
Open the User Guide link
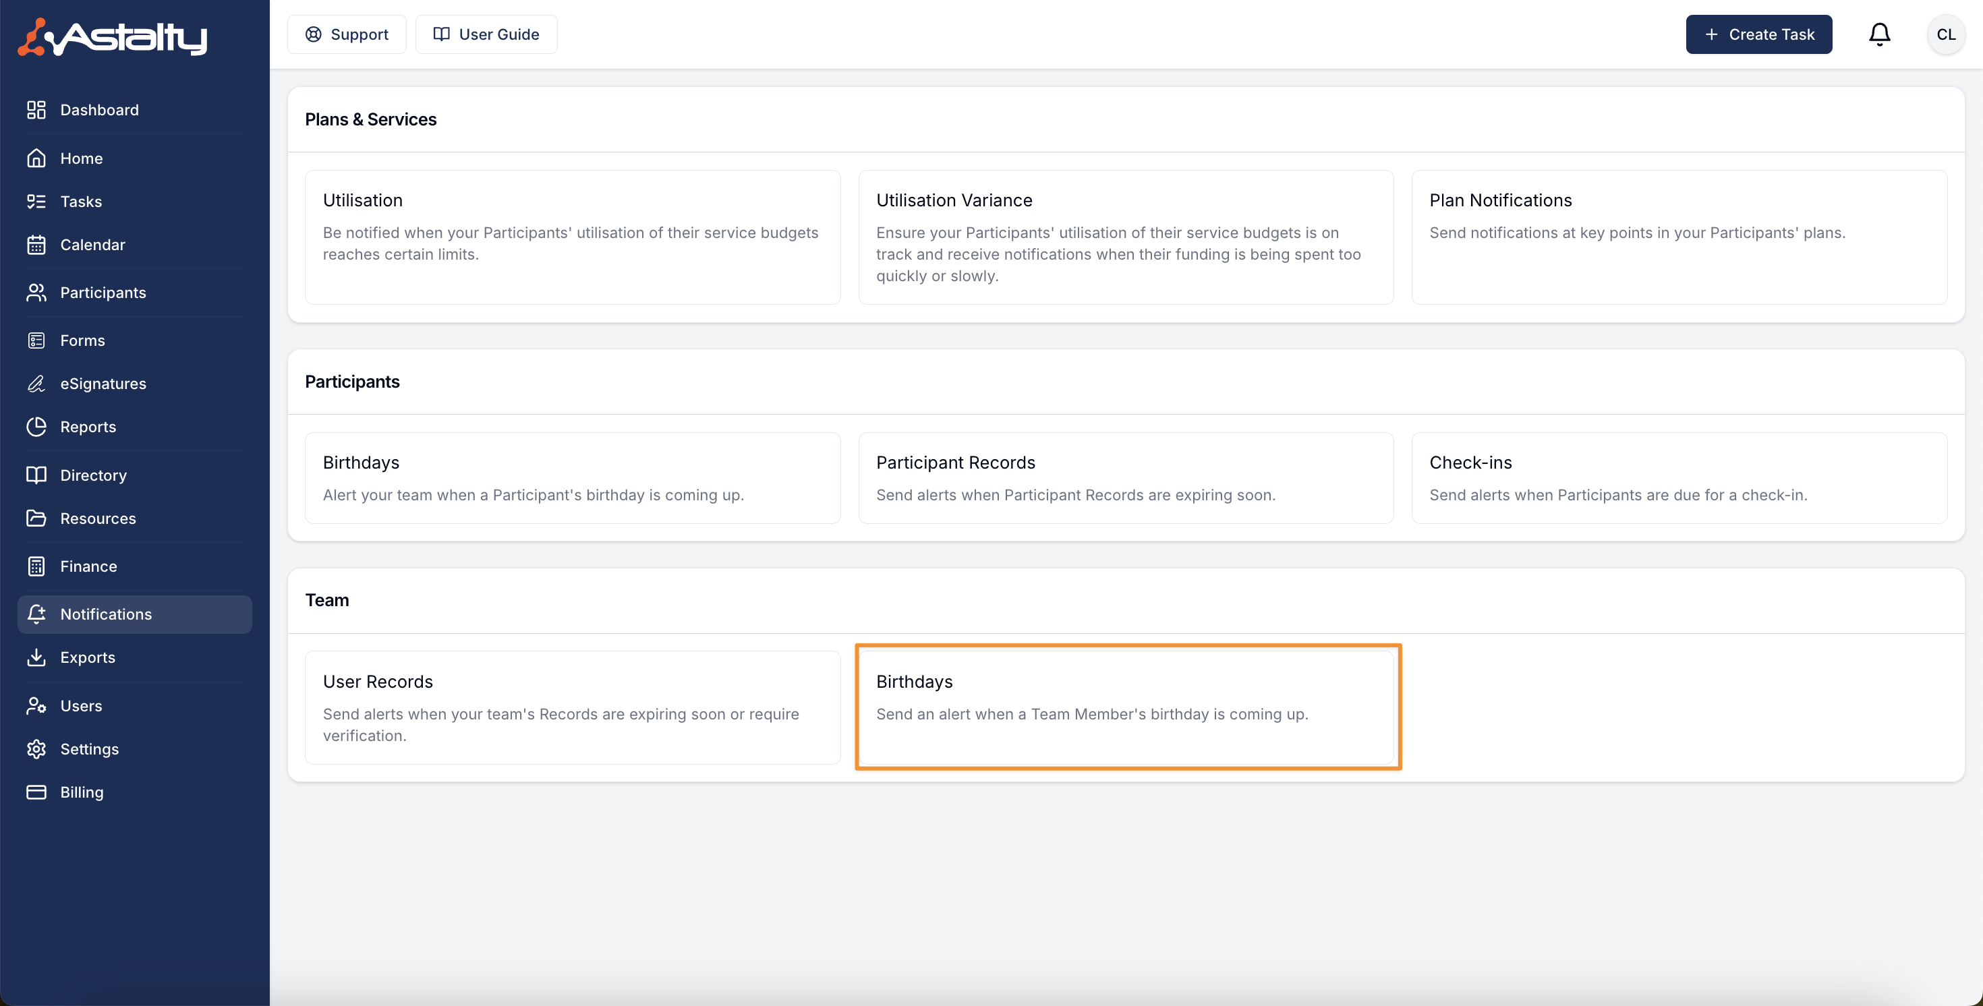coord(486,34)
